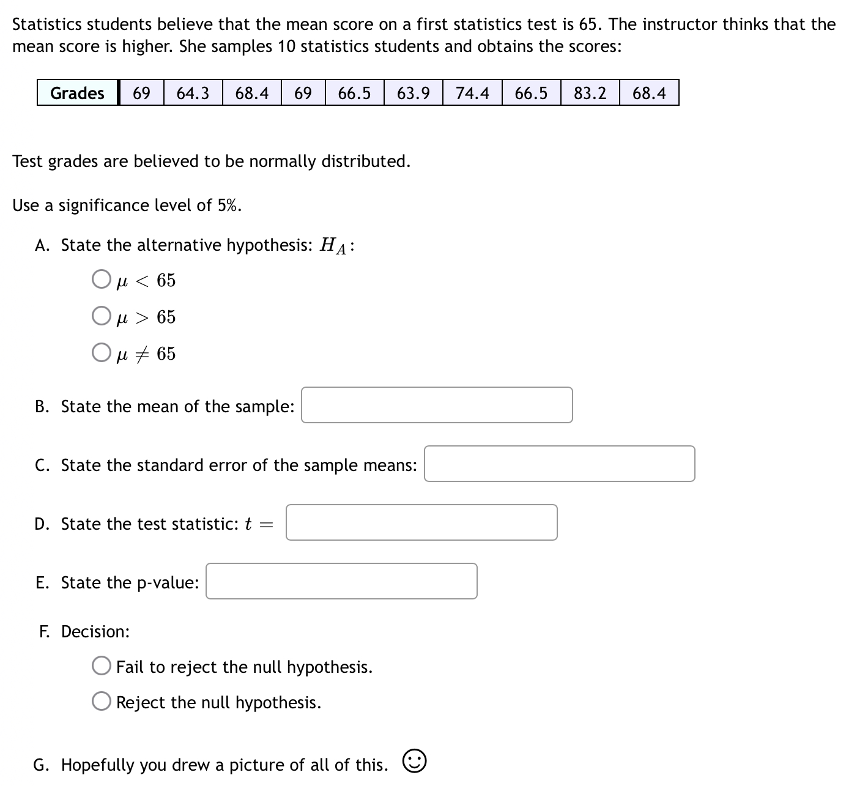Select the 64.3 grade cell
This screenshot has width=857, height=786.
pos(192,93)
